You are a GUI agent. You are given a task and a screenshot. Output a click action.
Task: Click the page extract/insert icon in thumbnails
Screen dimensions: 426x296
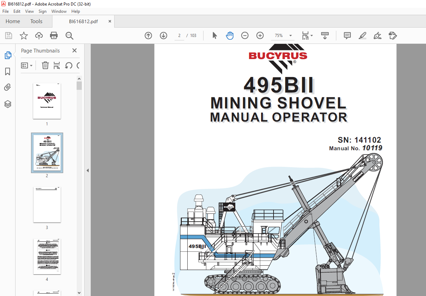click(57, 65)
